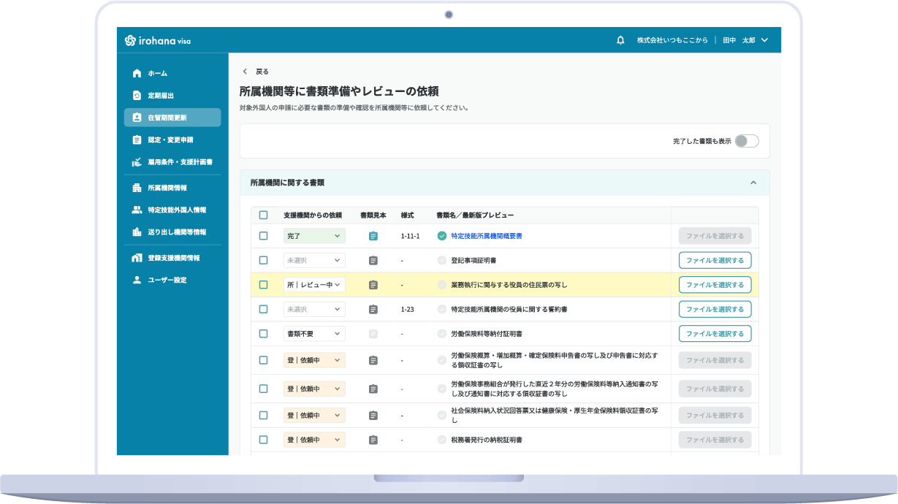This screenshot has width=898, height=504.
Task: Click the sample icon for 税務署発行の納税証明書
Action: tap(373, 440)
